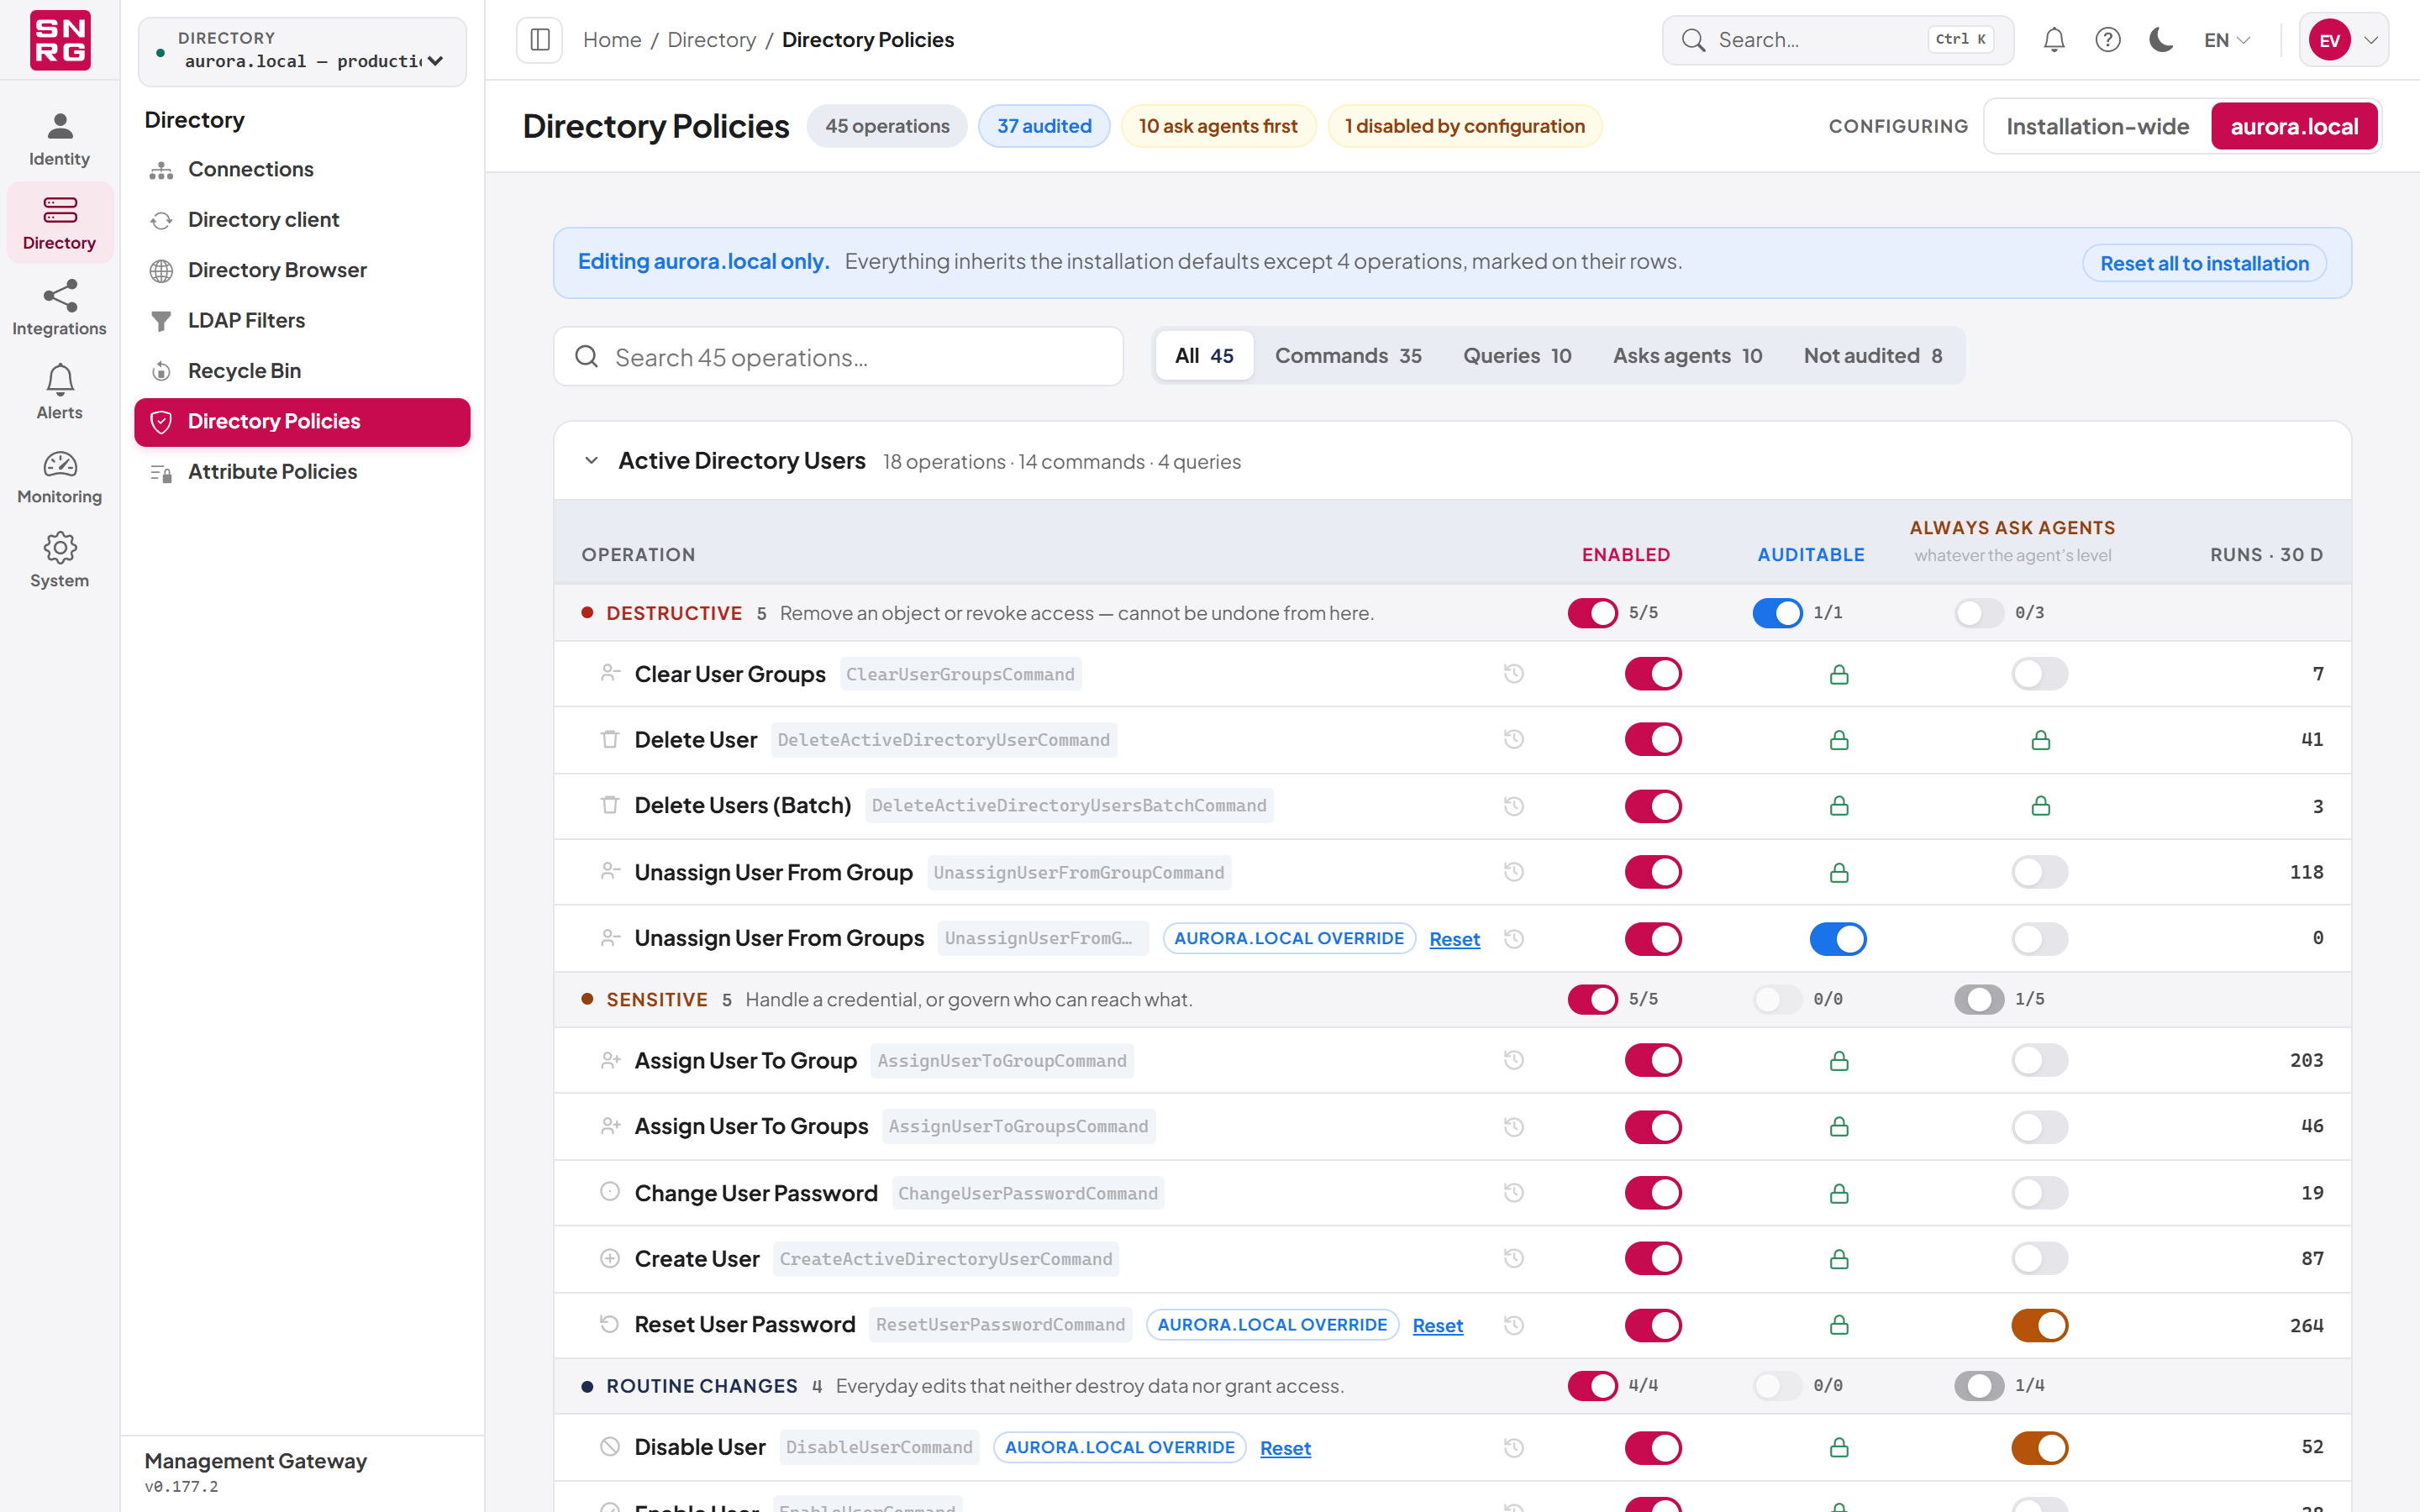This screenshot has width=2420, height=1512.
Task: Open the Monitoring section icon
Action: pos(60,464)
